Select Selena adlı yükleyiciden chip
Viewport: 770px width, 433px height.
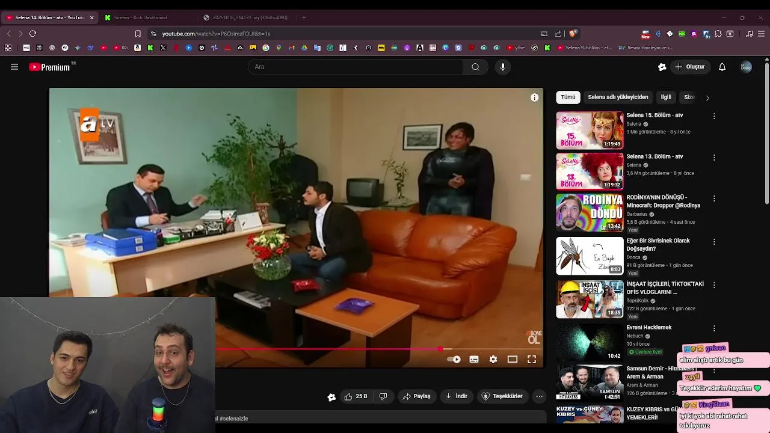click(618, 97)
